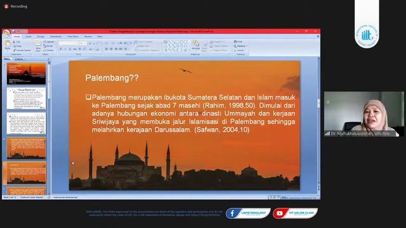The image size is (406, 228).
Task: Click Find in the Editing group
Action: tap(238, 42)
